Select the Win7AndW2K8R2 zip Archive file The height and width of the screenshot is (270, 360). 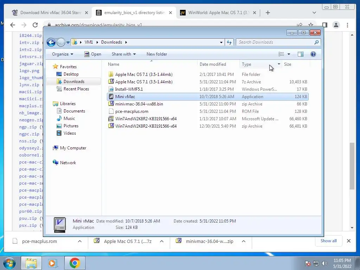207,126
